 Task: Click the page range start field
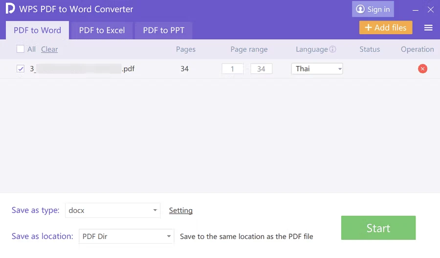coord(232,69)
